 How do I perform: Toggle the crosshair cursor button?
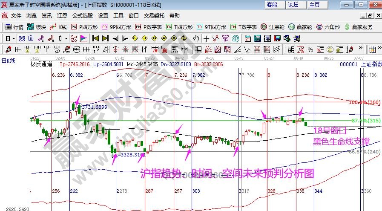[x=206, y=38]
